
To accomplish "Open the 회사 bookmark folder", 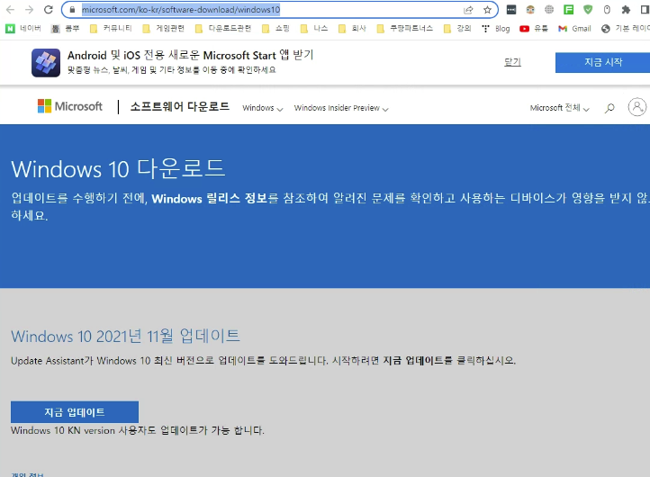I will pyautogui.click(x=352, y=28).
